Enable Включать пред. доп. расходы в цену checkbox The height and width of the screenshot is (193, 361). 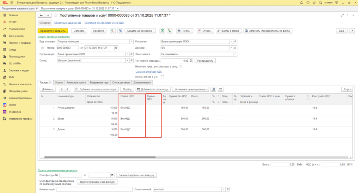point(180,66)
